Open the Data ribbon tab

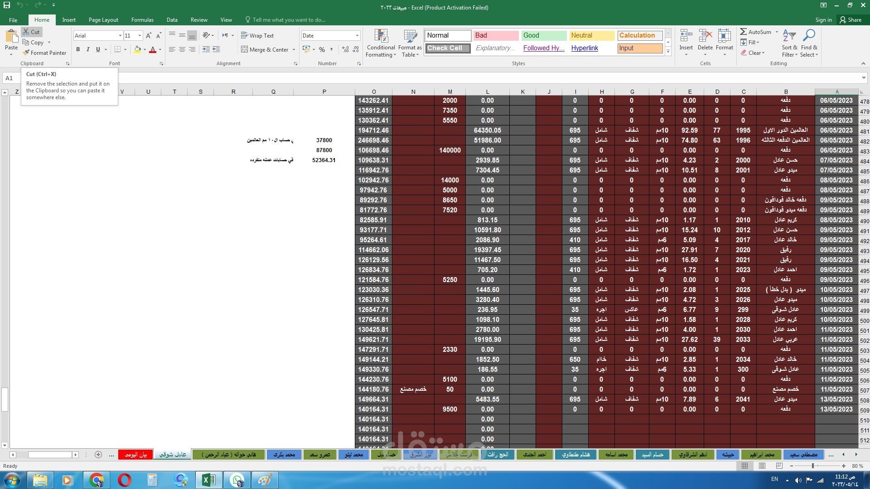click(172, 20)
